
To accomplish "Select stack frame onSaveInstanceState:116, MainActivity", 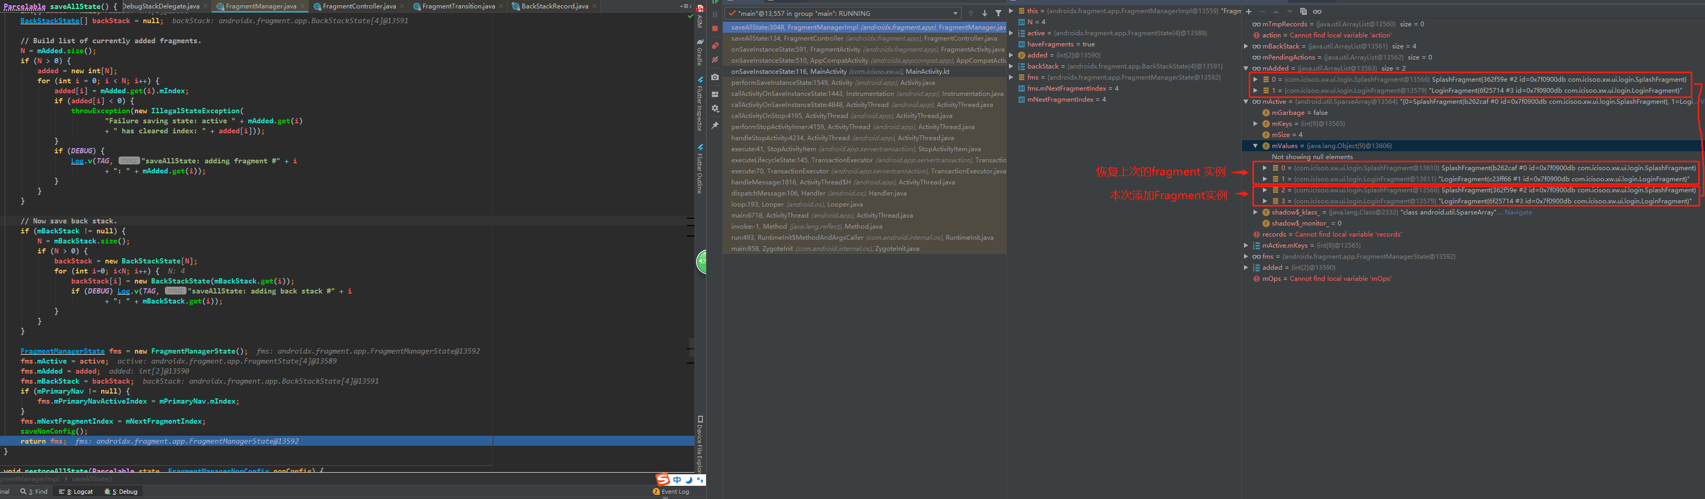I will tap(865, 72).
